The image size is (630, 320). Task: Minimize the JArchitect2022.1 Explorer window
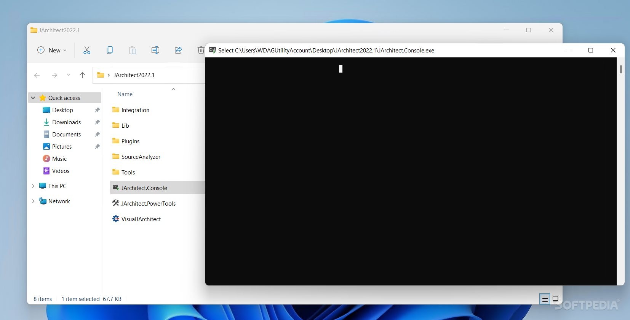[507, 30]
